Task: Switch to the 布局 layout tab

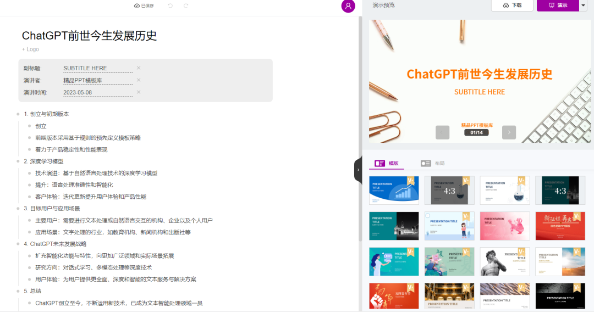Action: pos(433,163)
